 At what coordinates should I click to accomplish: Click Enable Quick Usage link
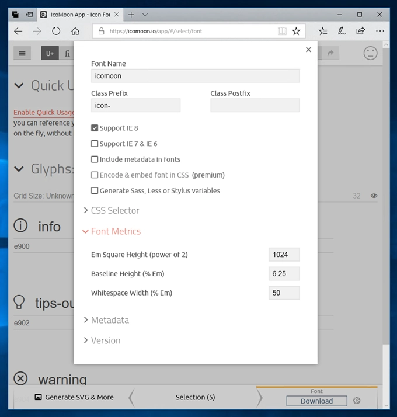click(44, 112)
